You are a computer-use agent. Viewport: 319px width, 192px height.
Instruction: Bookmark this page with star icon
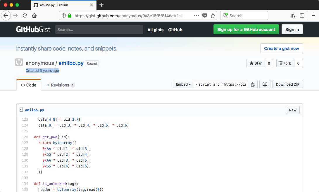click(213, 16)
